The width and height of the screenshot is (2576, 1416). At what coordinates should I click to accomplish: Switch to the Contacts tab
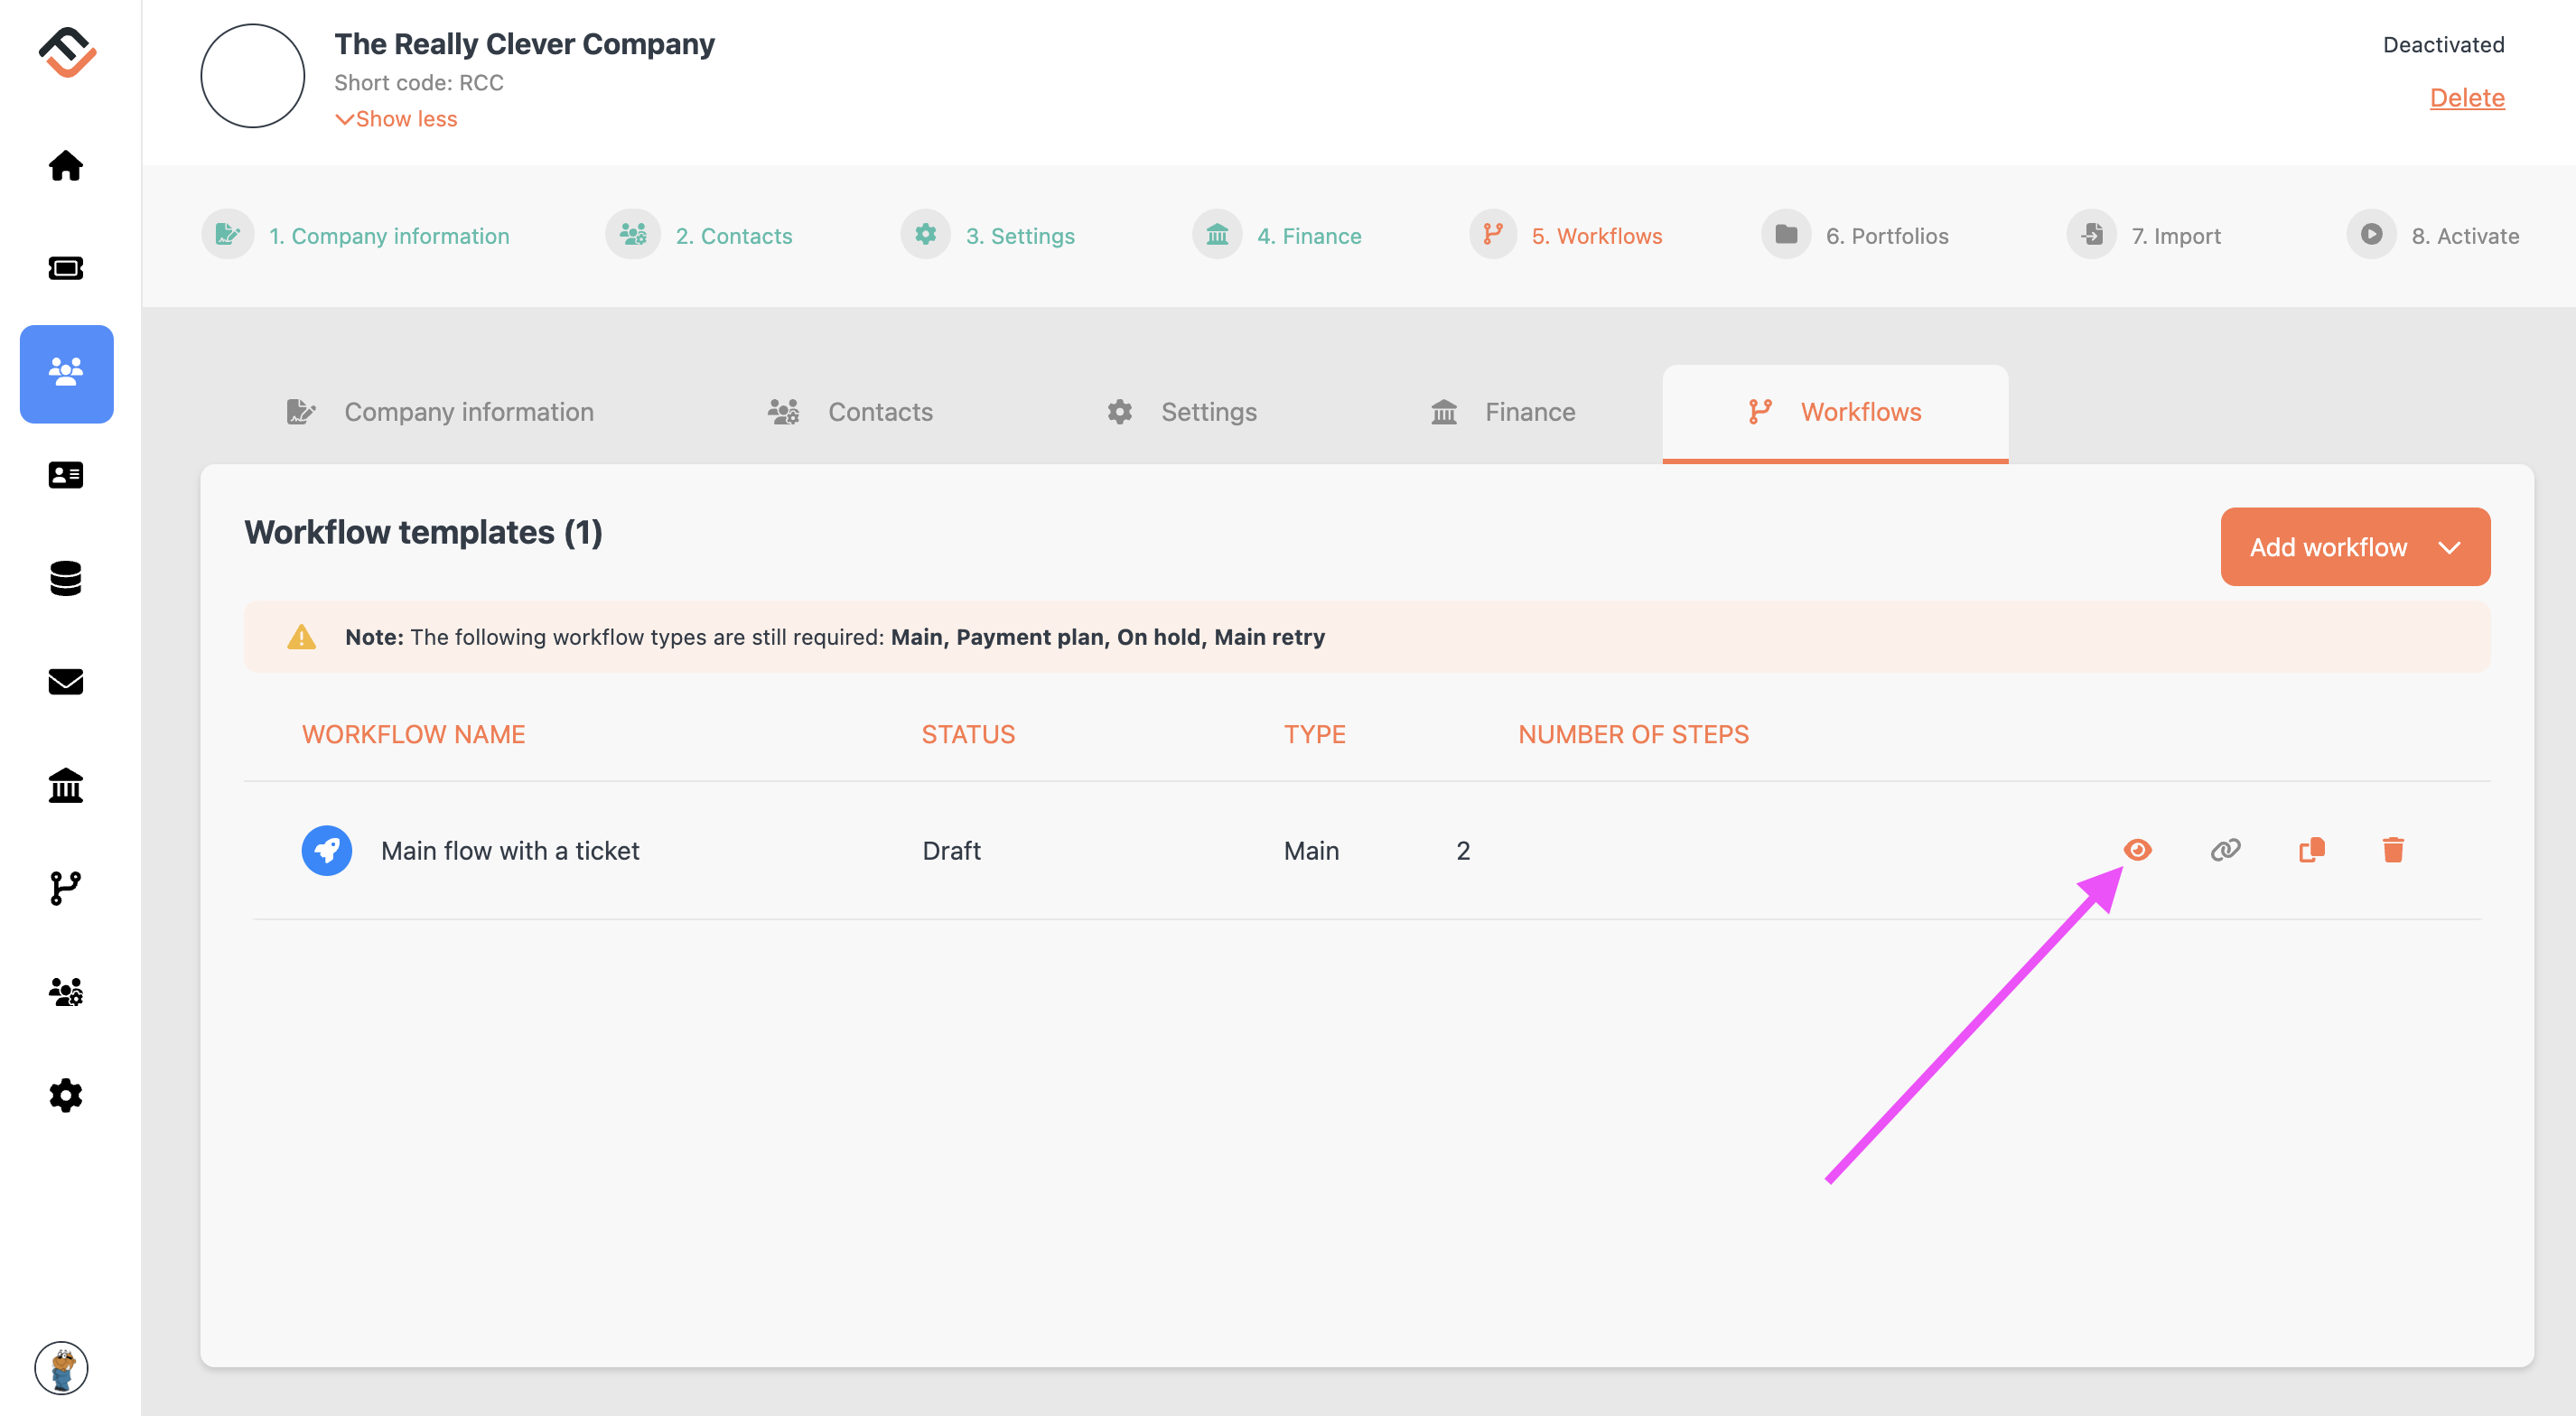point(850,412)
